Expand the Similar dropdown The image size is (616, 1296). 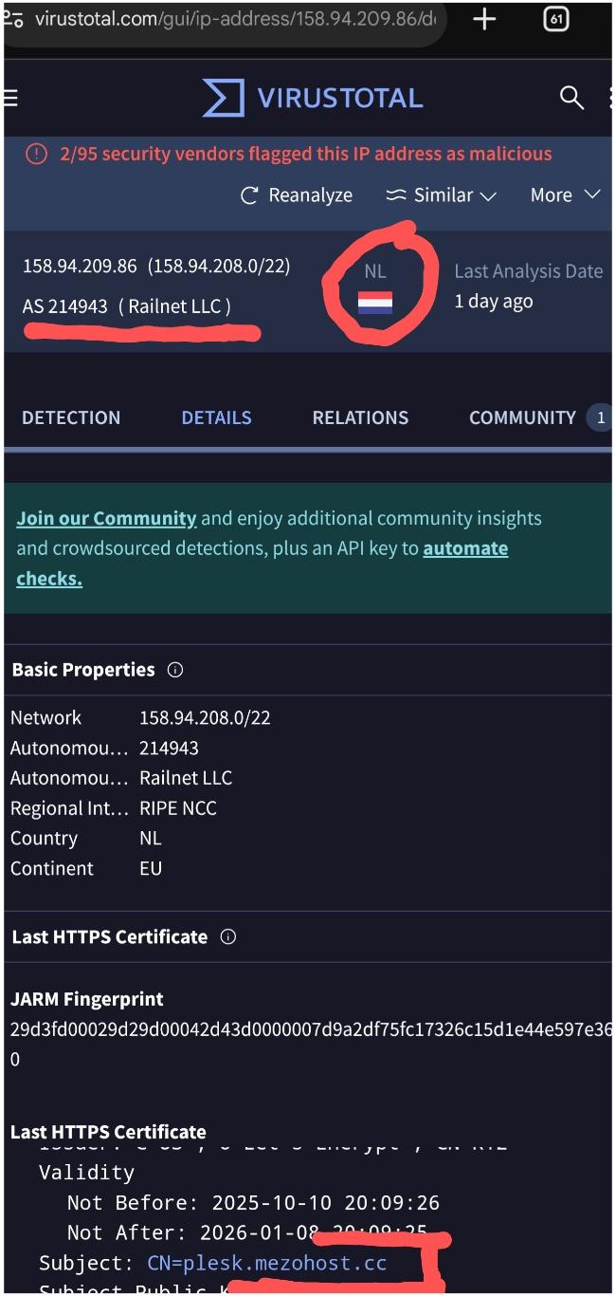click(x=442, y=195)
